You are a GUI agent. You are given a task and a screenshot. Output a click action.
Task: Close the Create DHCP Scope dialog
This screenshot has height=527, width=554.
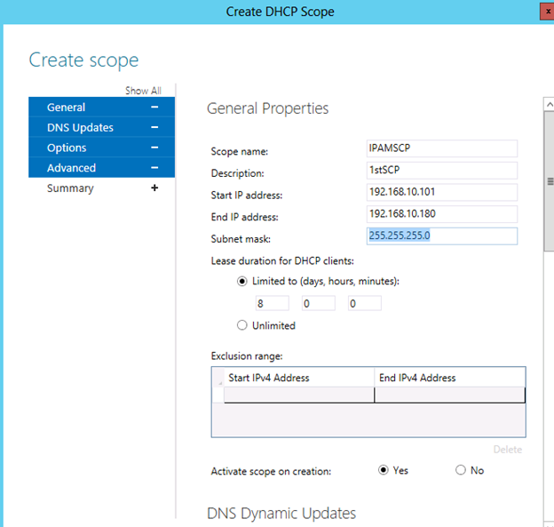pos(547,12)
